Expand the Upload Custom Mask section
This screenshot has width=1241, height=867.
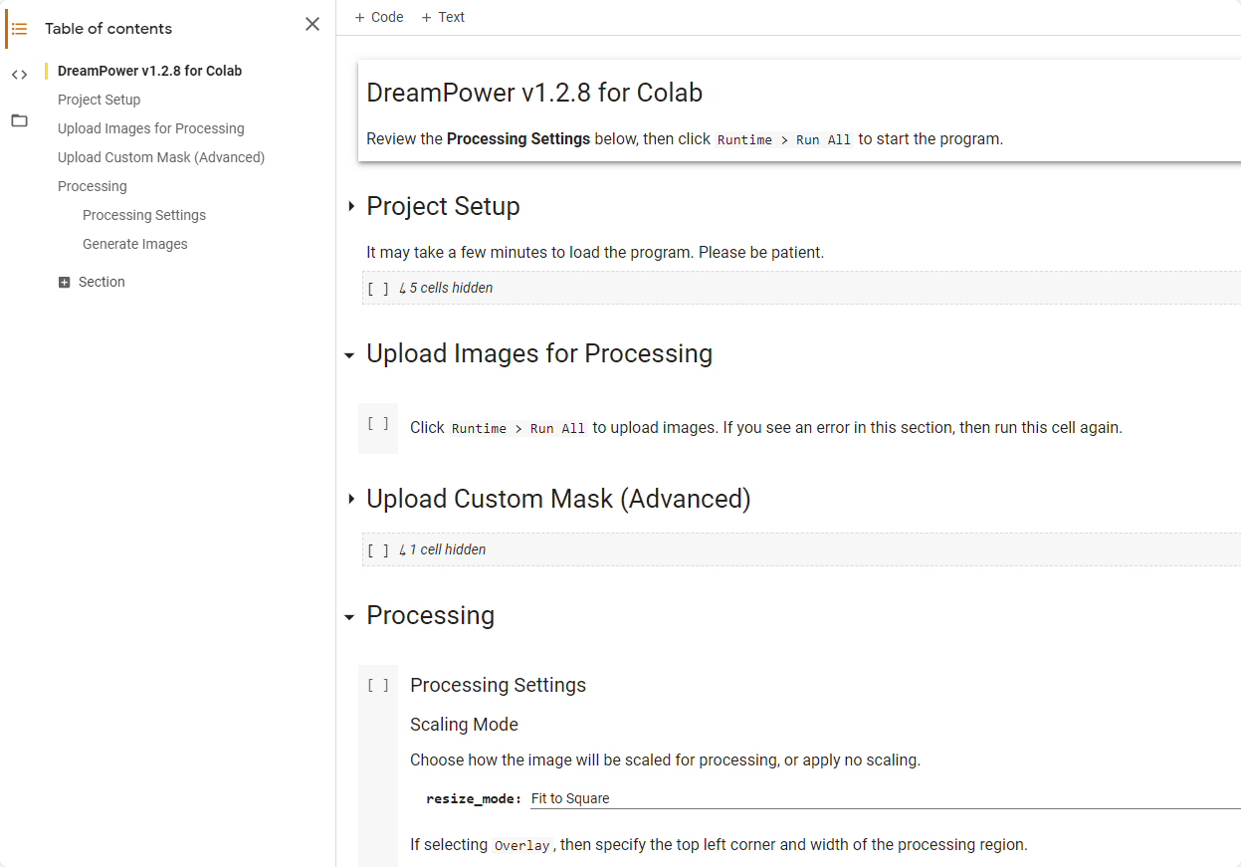pos(350,499)
